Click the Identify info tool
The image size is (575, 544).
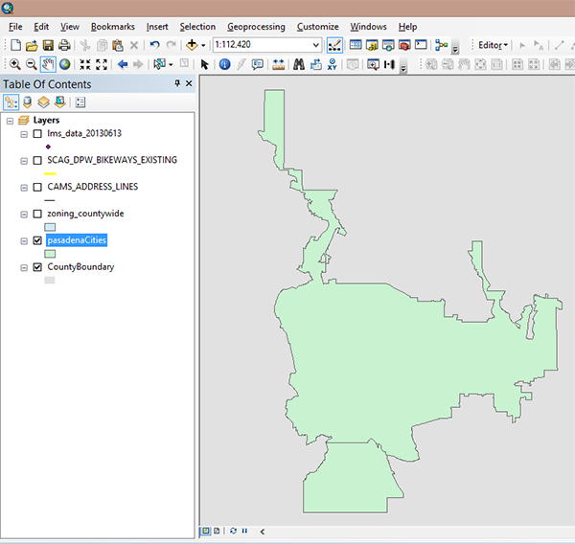[x=224, y=64]
